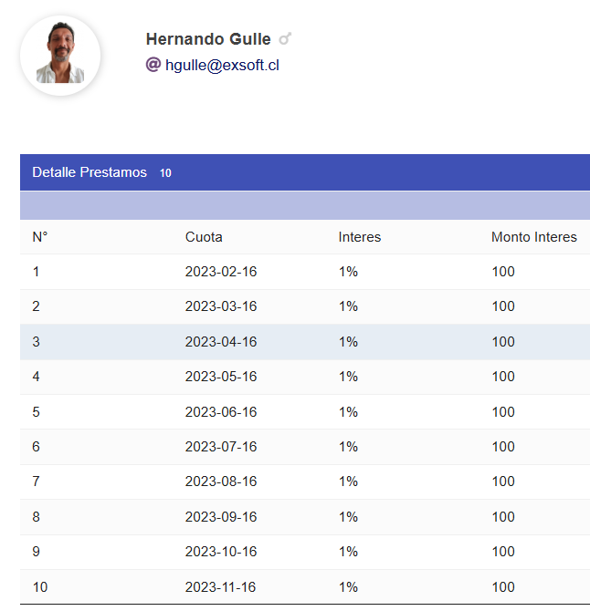590x611 pixels.
Task: Click the 2023-11-16 date cell
Action: pyautogui.click(x=221, y=587)
